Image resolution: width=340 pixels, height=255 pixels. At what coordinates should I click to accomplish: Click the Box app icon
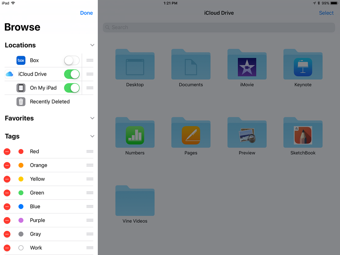21,60
